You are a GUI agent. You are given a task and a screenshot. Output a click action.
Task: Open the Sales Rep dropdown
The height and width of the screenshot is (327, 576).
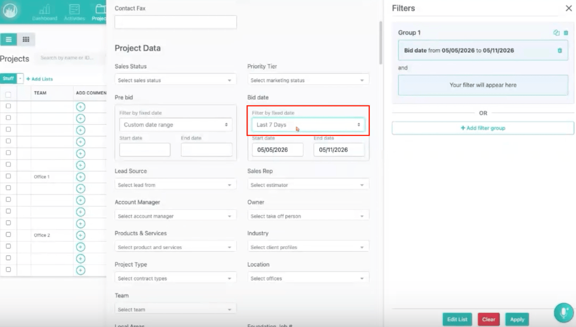[308, 185]
